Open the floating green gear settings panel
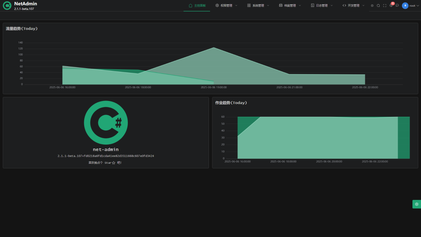Image resolution: width=421 pixels, height=237 pixels. pos(416,204)
